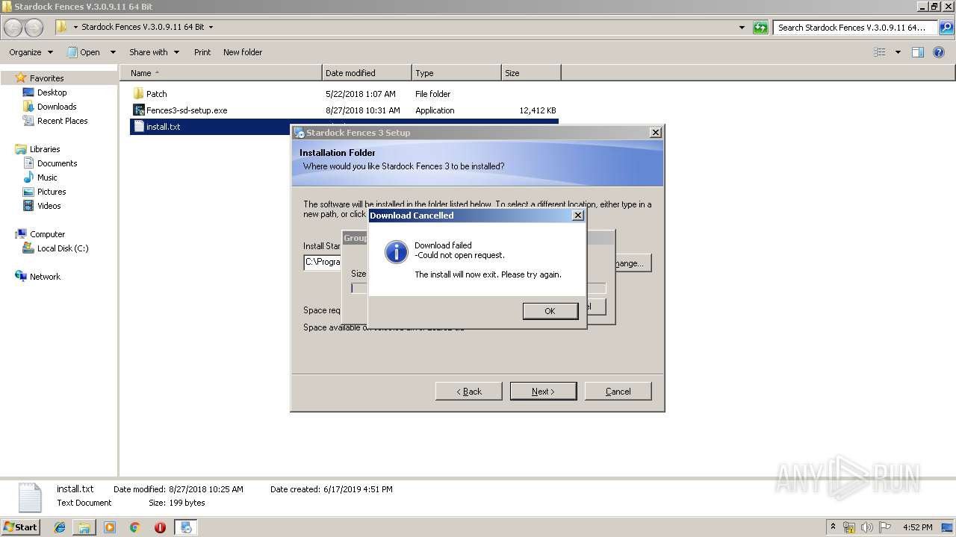Click the Application type cell
Viewport: 956px width, 537px height.
point(435,110)
